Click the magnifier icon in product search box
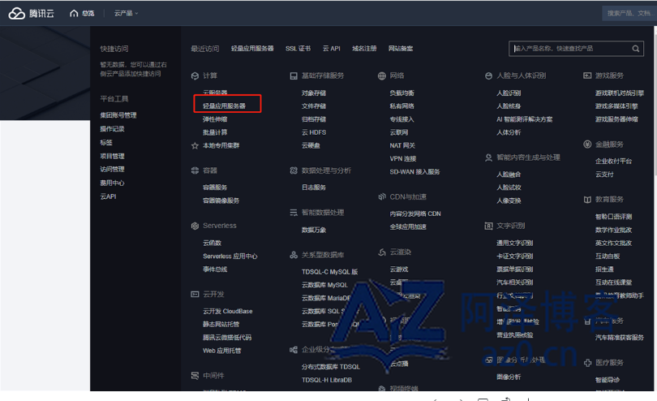 [636, 49]
